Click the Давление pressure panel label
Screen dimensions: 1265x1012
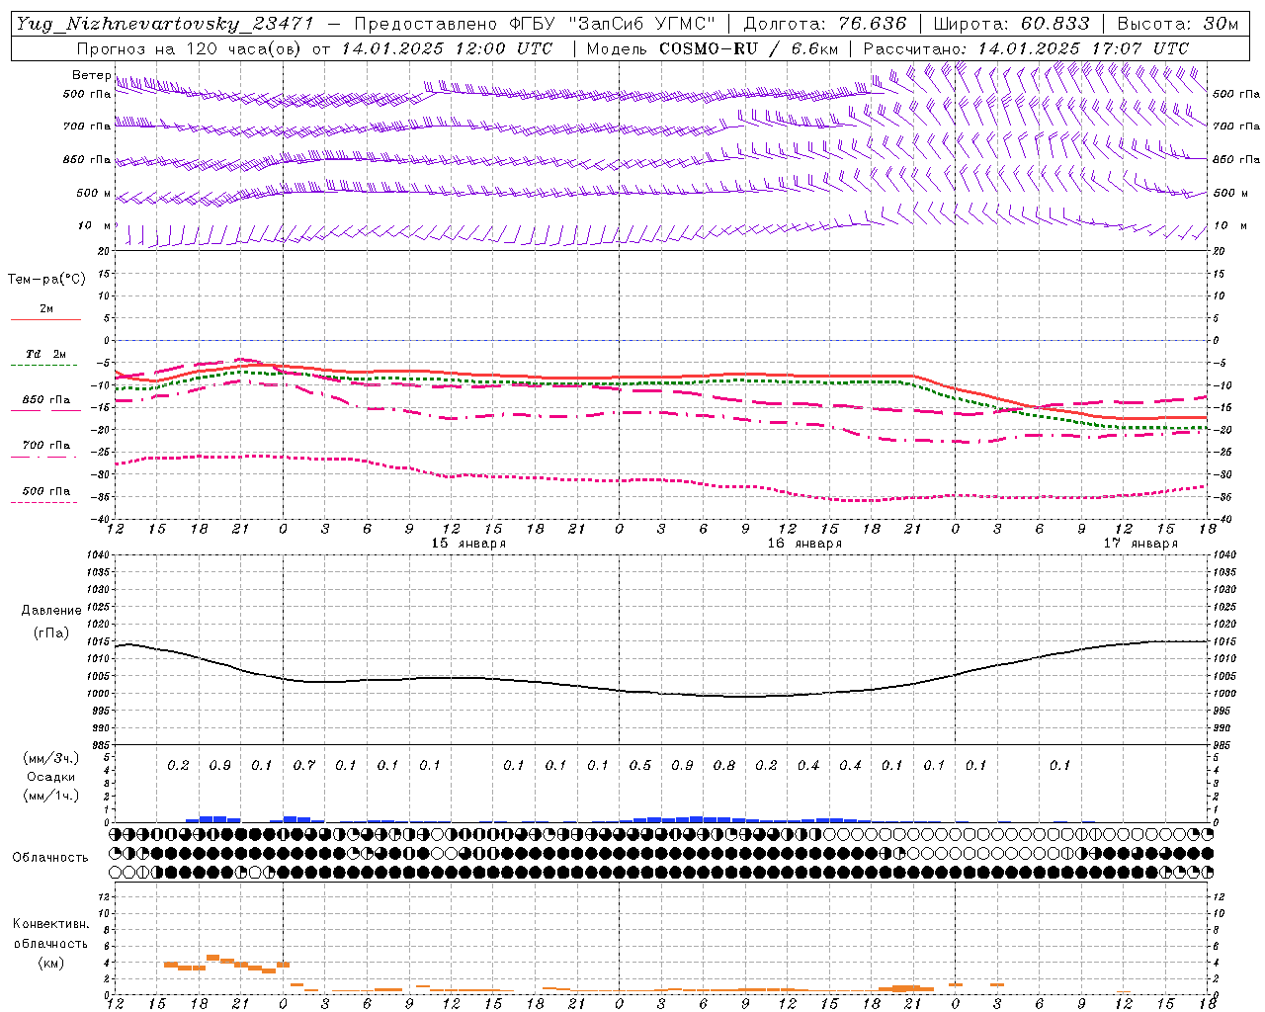[51, 611]
